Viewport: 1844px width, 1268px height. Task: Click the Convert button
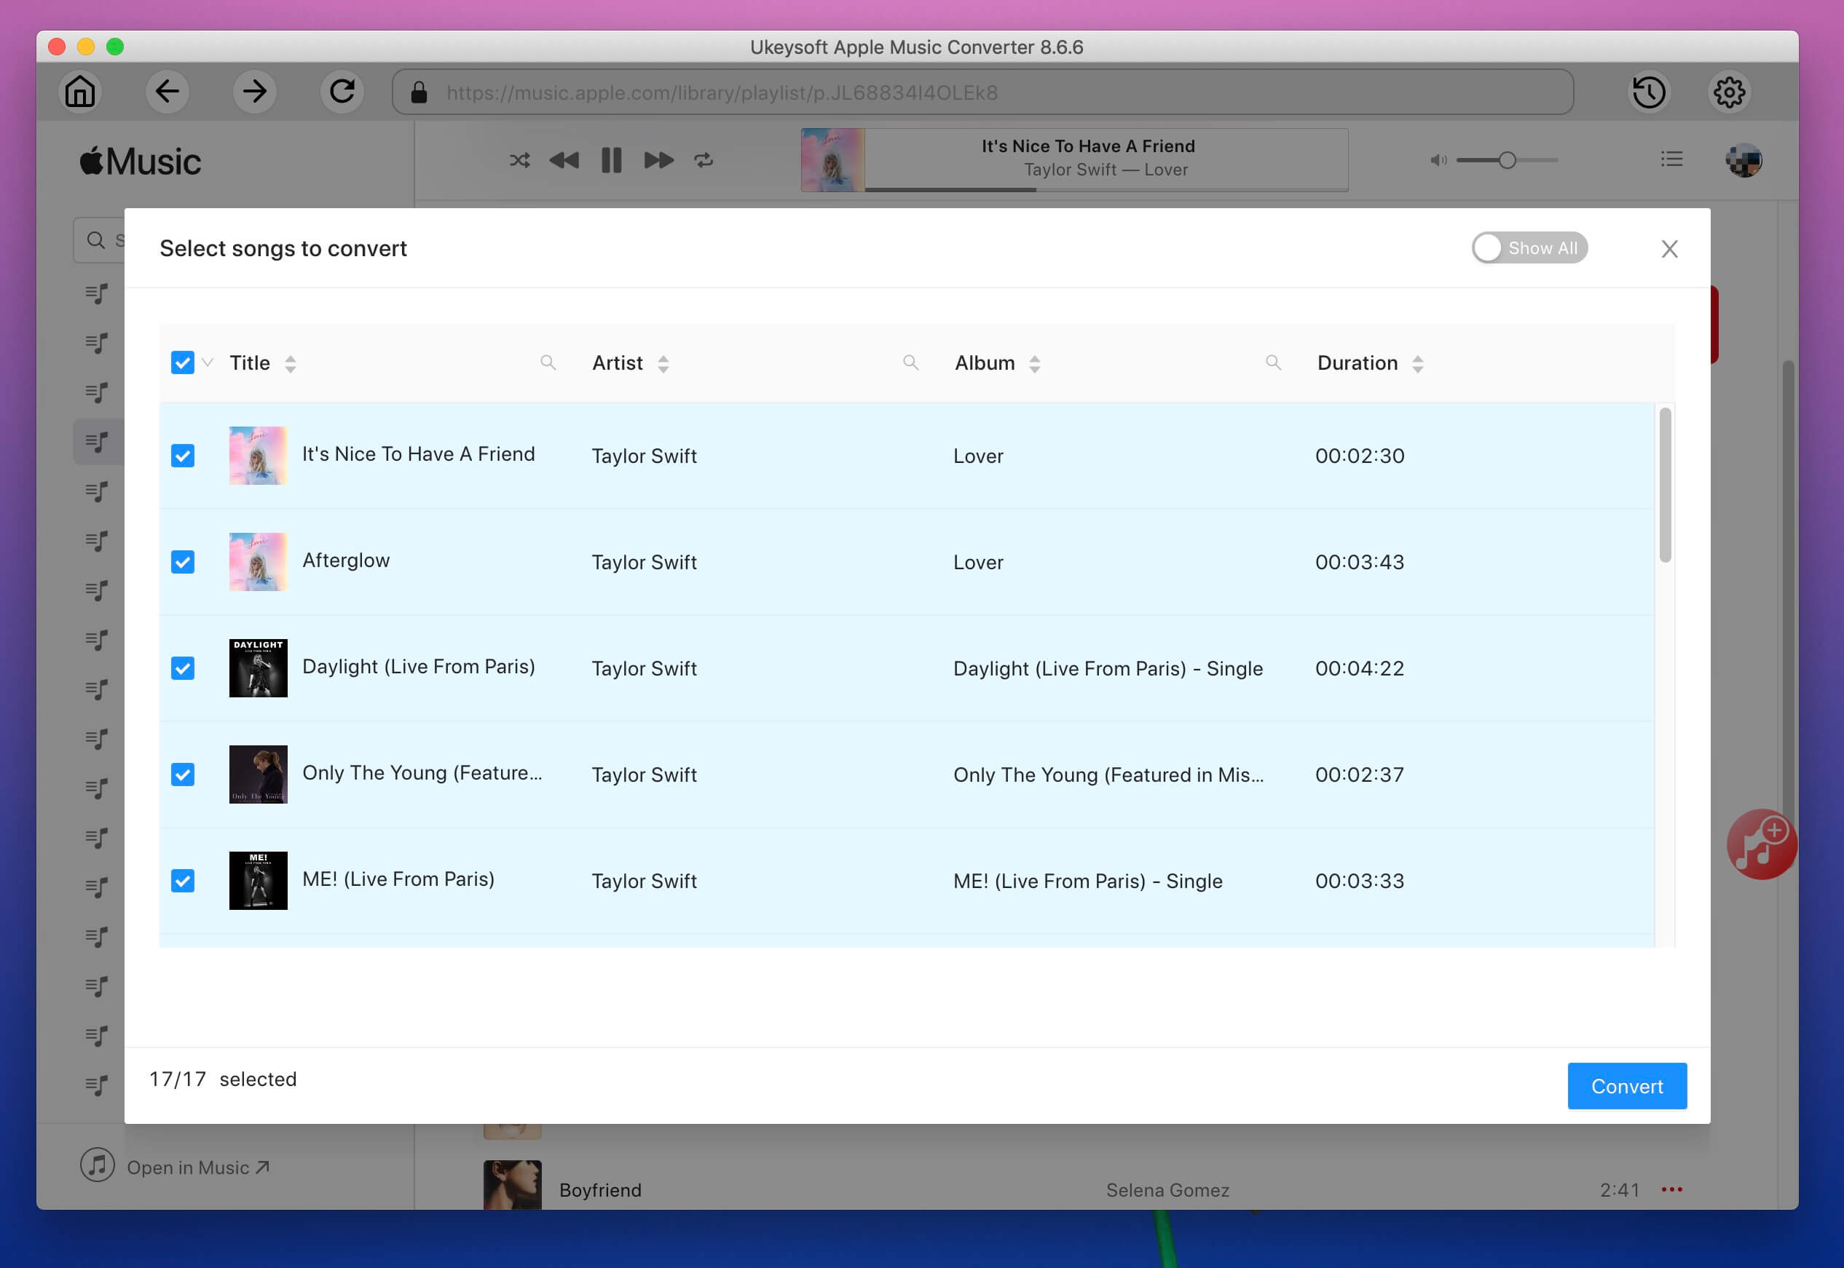click(x=1627, y=1086)
